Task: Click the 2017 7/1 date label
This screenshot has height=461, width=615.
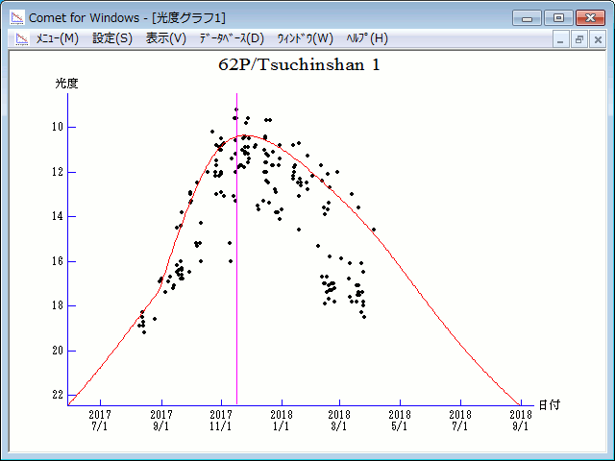Action: pyautogui.click(x=101, y=420)
